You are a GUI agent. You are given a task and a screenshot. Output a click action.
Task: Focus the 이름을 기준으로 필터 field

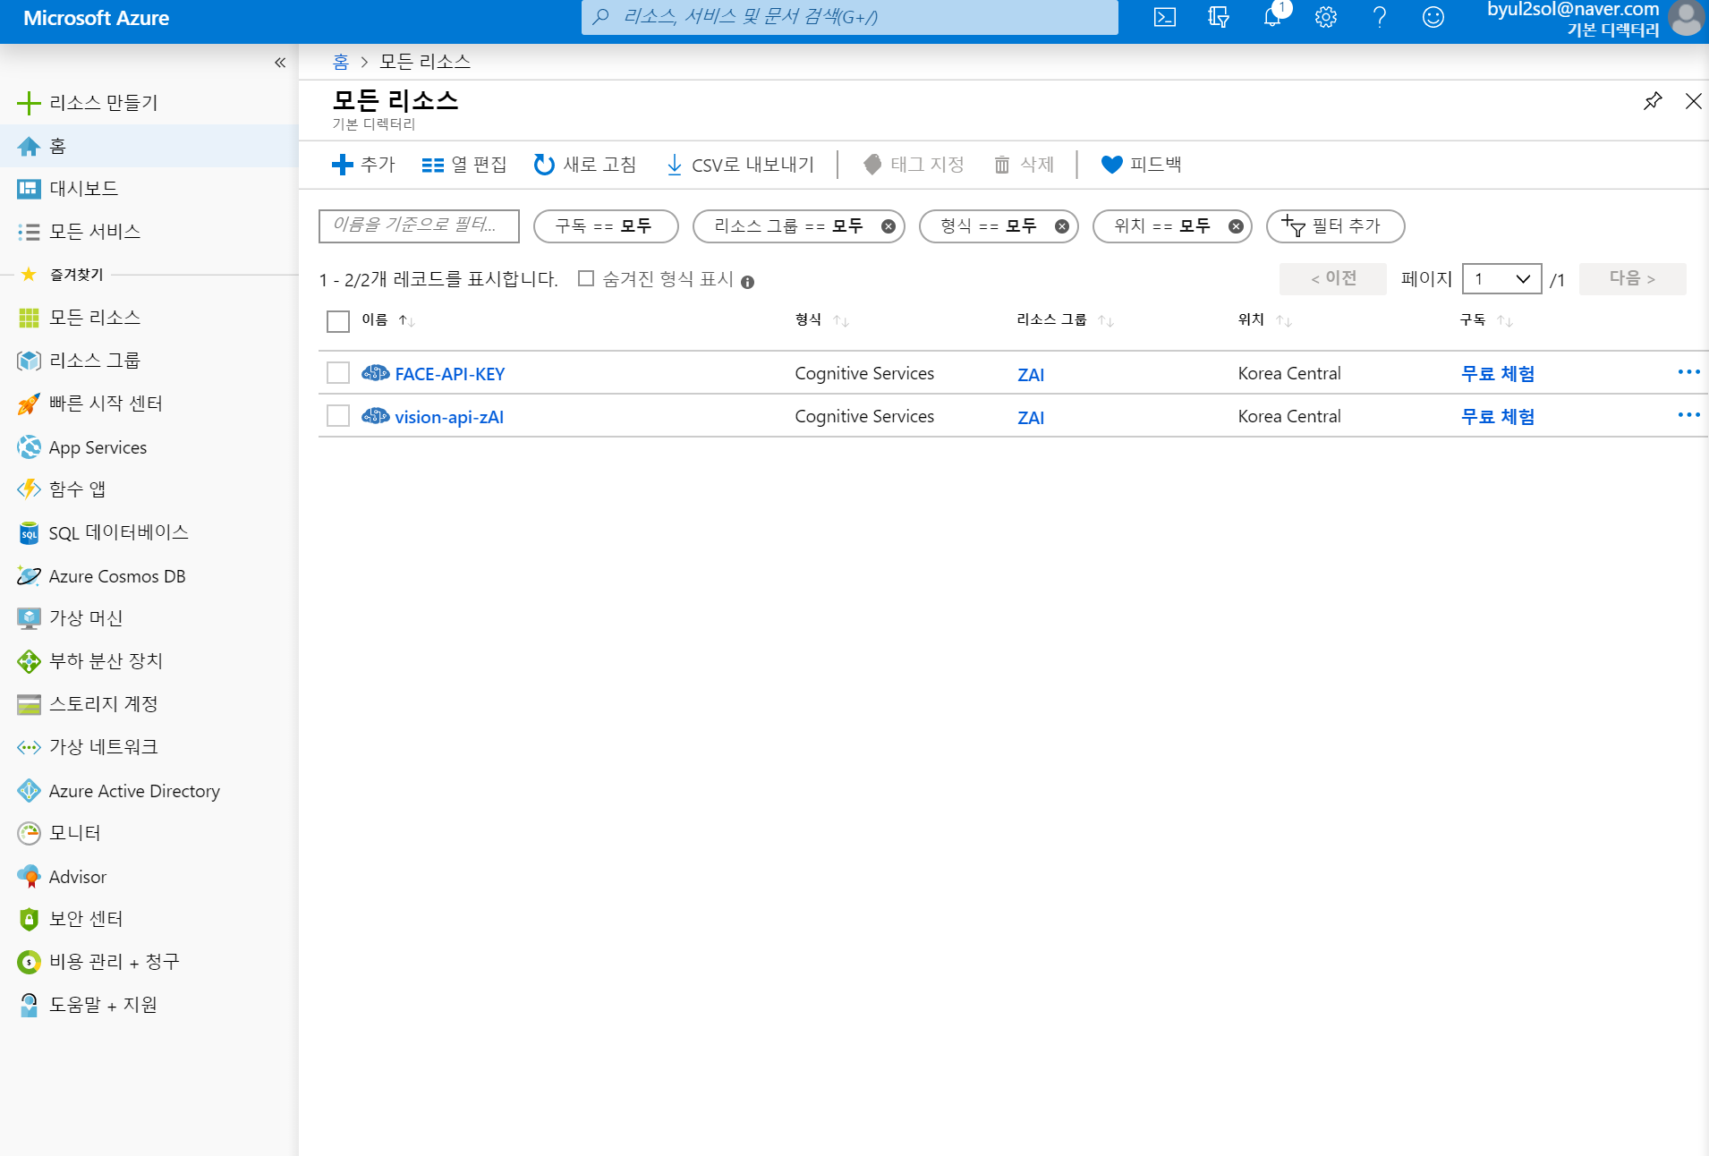click(x=419, y=225)
